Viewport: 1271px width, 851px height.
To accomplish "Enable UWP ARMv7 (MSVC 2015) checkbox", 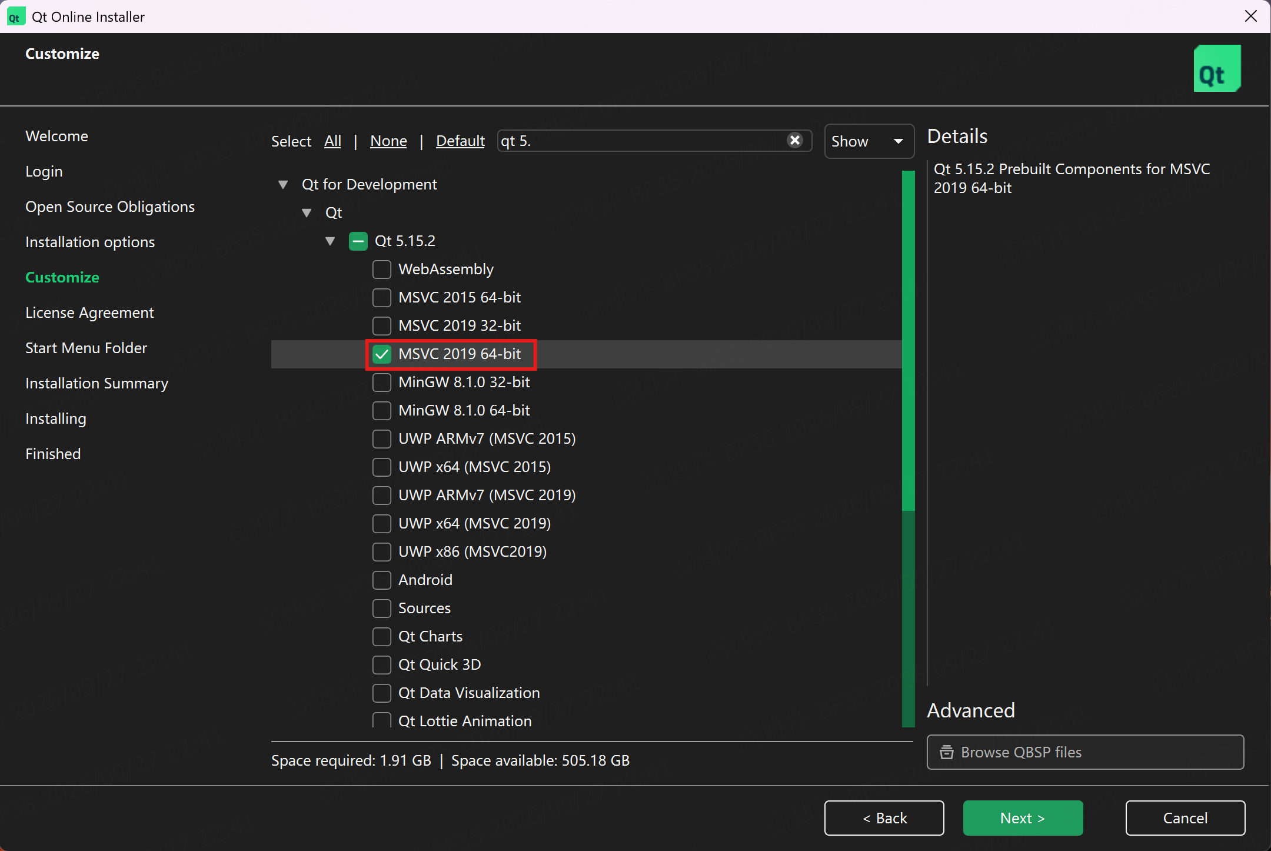I will point(382,439).
